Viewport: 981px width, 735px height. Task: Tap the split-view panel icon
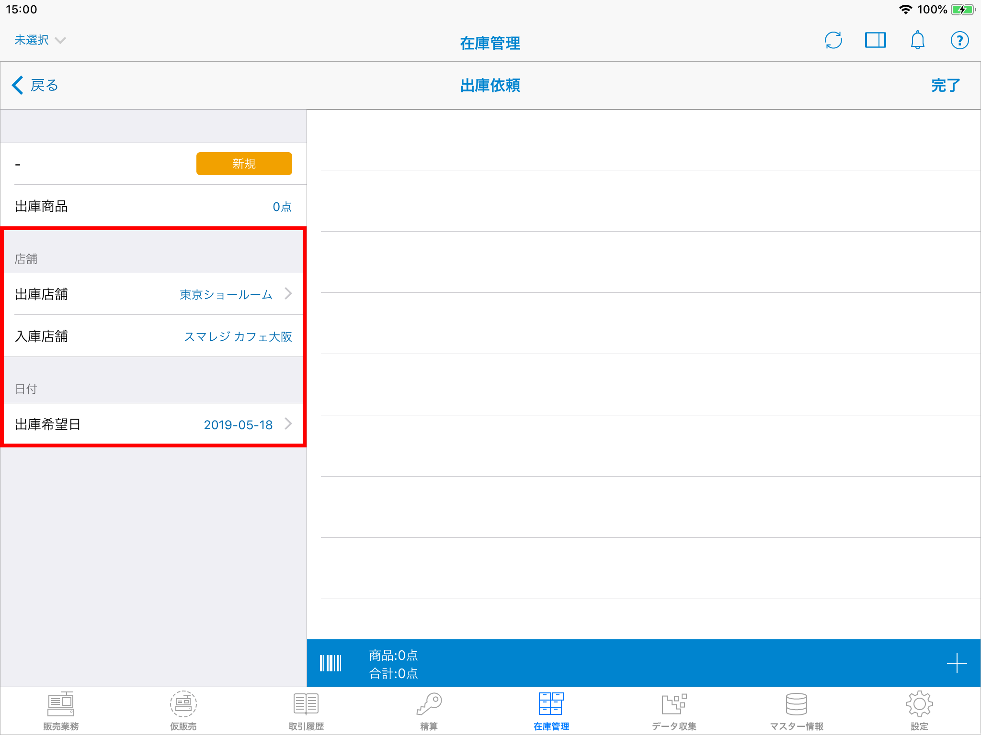(x=876, y=40)
